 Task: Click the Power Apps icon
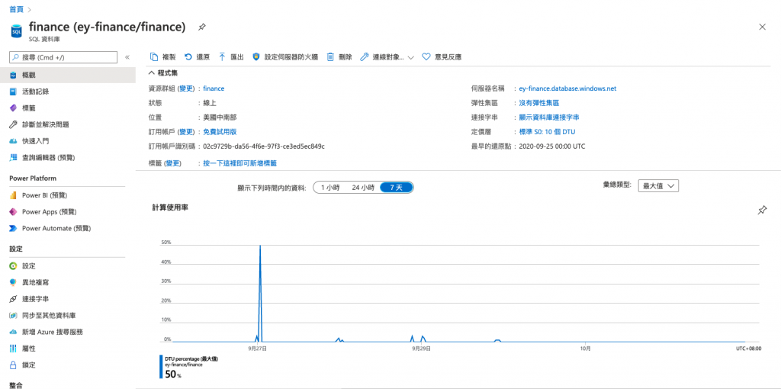[13, 212]
